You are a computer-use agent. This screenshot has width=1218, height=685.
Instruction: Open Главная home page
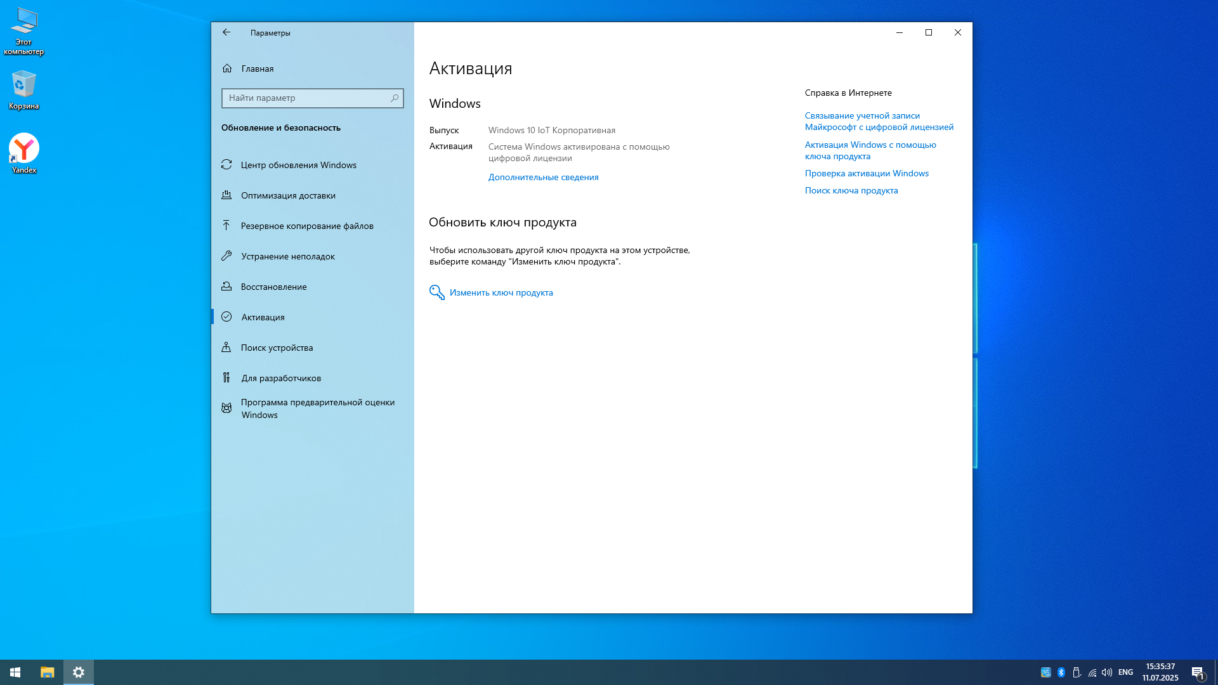click(257, 68)
